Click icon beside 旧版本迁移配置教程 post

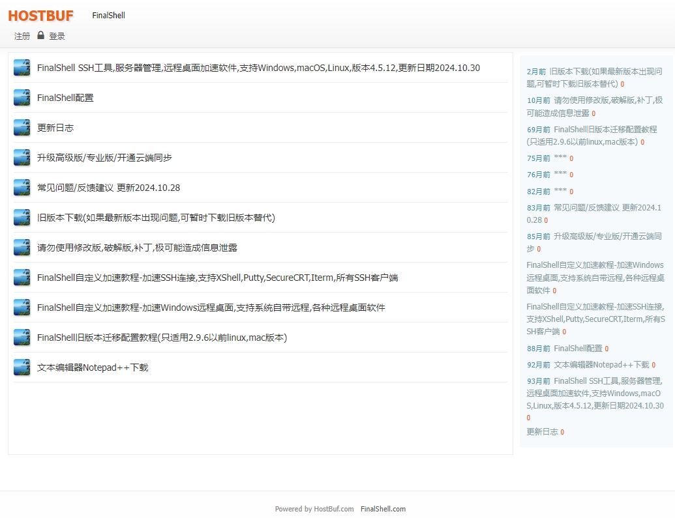(22, 338)
